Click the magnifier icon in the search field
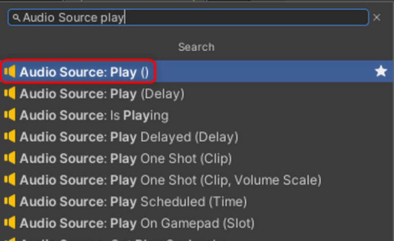 click(16, 18)
